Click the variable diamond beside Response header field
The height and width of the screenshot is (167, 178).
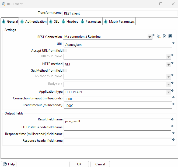coord(173,140)
